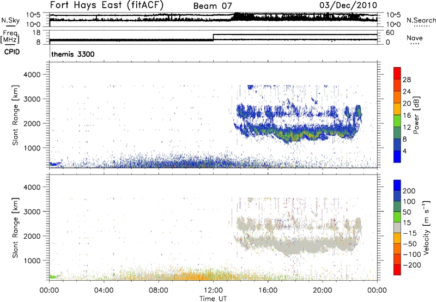Click the '60' Nave axis value
Image resolution: width=436 pixels, height=302 pixels.
pyautogui.click(x=390, y=33)
